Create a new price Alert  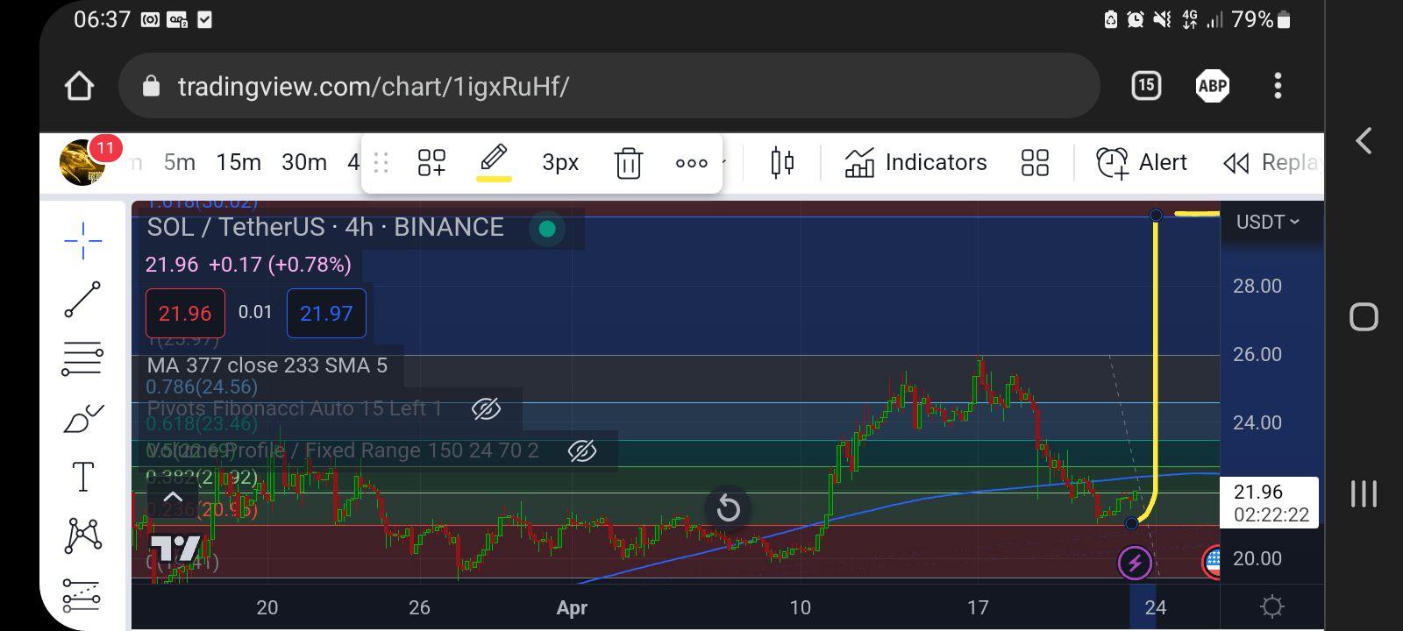click(1142, 163)
